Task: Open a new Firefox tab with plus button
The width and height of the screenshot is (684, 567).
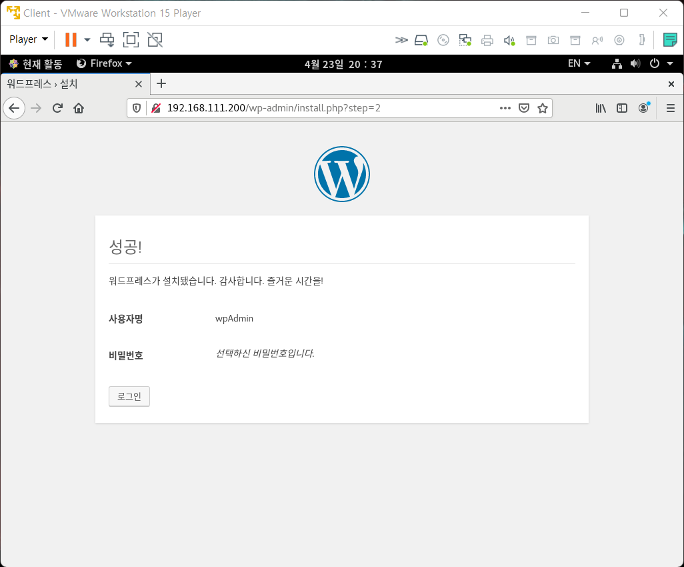Action: point(161,83)
